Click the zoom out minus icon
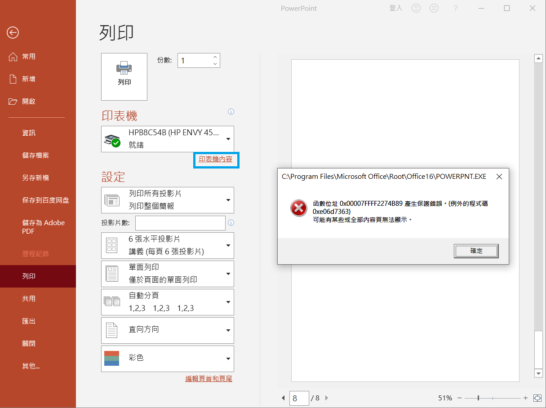546x408 pixels. click(459, 398)
